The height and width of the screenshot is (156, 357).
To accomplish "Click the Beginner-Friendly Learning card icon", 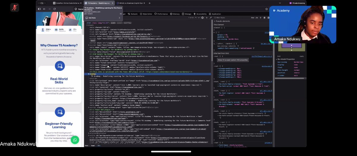I will coord(60,112).
